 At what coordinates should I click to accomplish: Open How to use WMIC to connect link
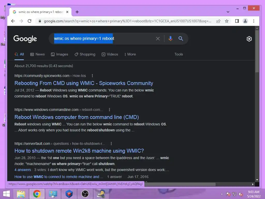[x=59, y=177]
